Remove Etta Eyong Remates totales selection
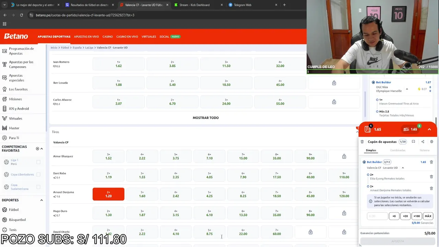 [x=431, y=177]
